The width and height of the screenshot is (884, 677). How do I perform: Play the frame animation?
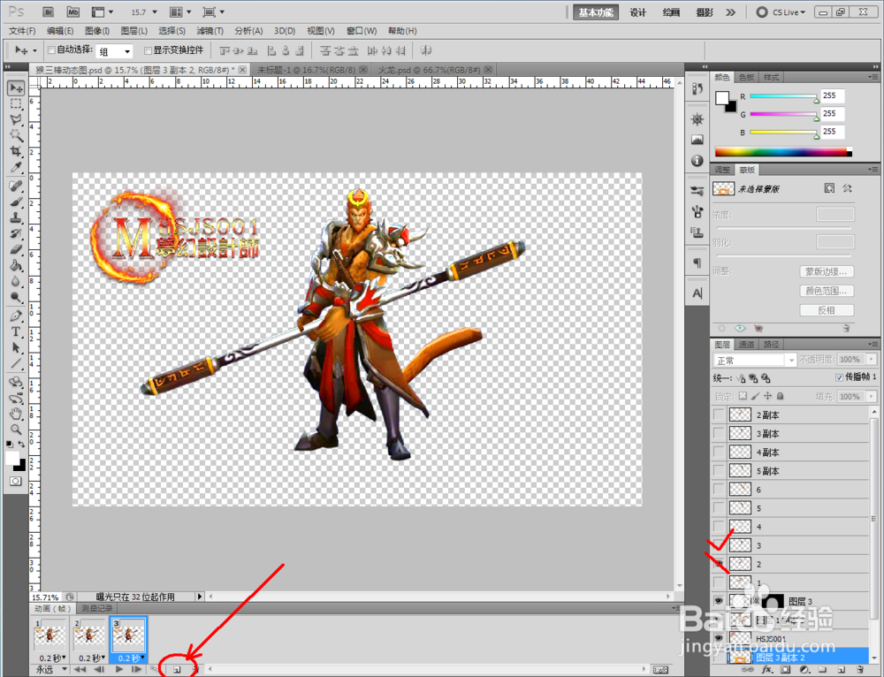119,669
